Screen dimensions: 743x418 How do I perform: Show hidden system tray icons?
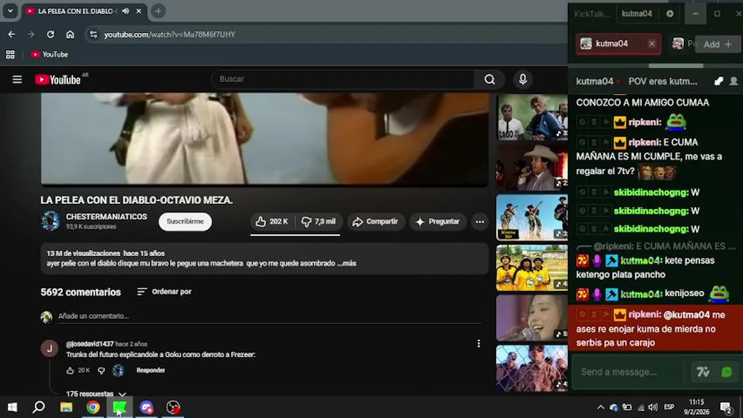[601, 407]
